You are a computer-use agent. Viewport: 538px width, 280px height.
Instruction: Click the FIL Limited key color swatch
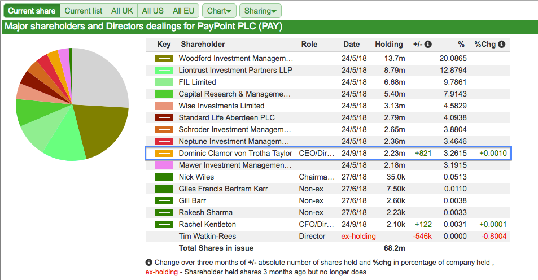(x=164, y=82)
